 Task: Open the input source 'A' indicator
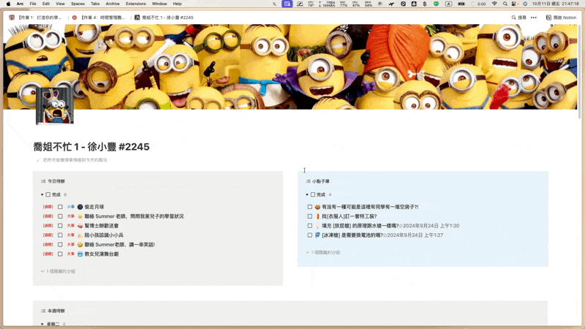tap(449, 4)
